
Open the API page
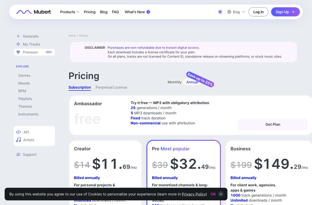click(x=26, y=132)
